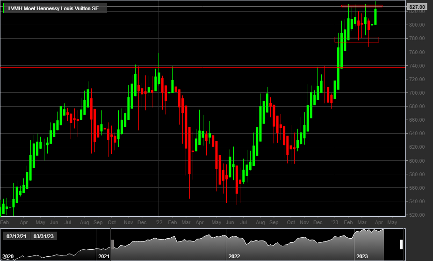Select the 03/31/23 end date field
This screenshot has height=261, width=433.
coord(43,236)
